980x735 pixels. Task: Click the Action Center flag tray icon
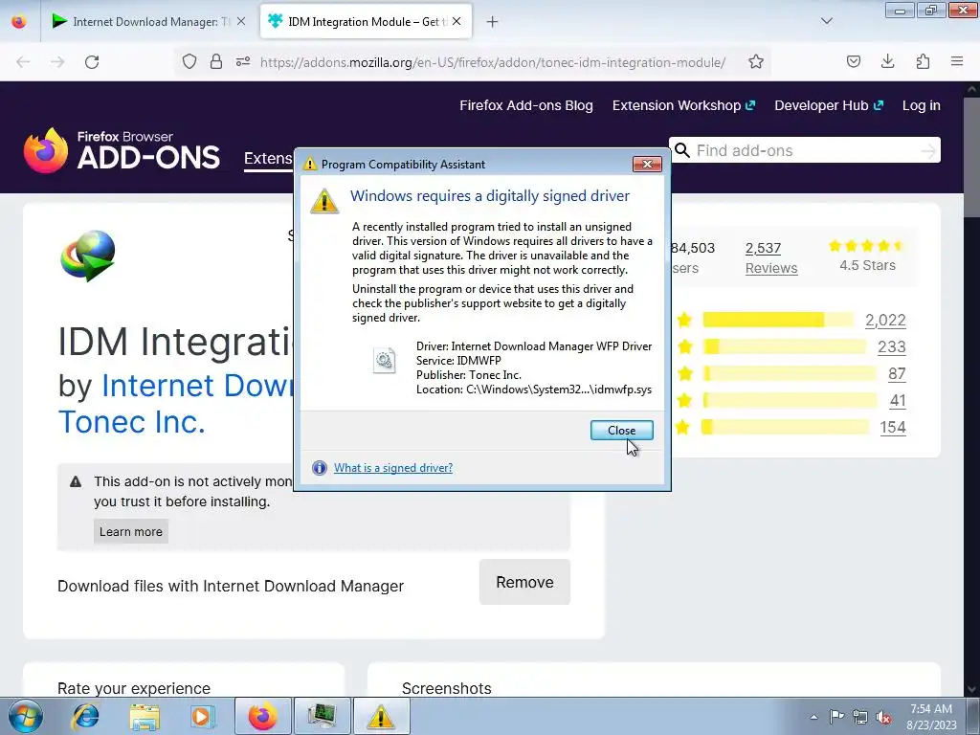point(836,717)
